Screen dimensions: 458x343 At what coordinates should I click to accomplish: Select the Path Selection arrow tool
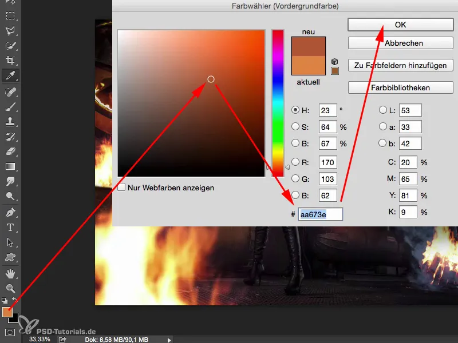point(10,242)
